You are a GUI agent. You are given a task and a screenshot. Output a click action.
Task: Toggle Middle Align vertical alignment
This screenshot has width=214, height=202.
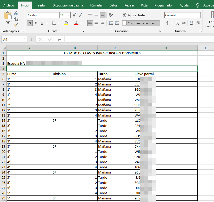click(x=96, y=15)
